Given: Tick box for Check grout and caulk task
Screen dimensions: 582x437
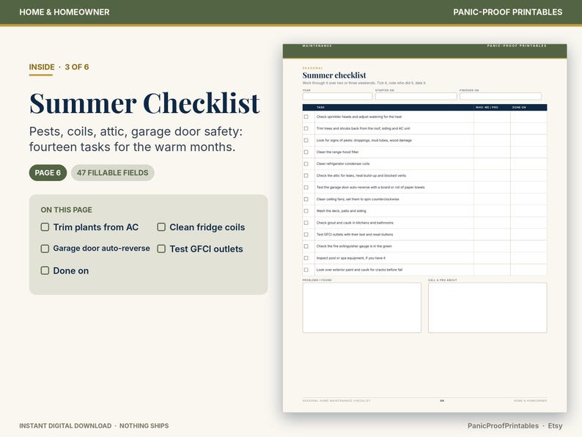Looking at the screenshot, I should pos(306,223).
